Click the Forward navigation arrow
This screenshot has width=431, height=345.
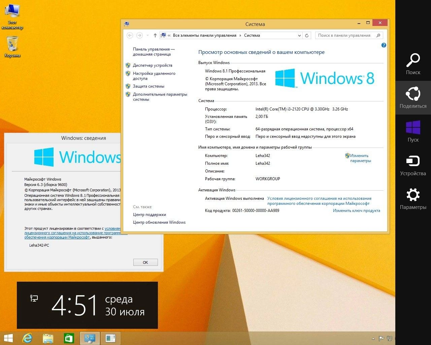pos(139,35)
